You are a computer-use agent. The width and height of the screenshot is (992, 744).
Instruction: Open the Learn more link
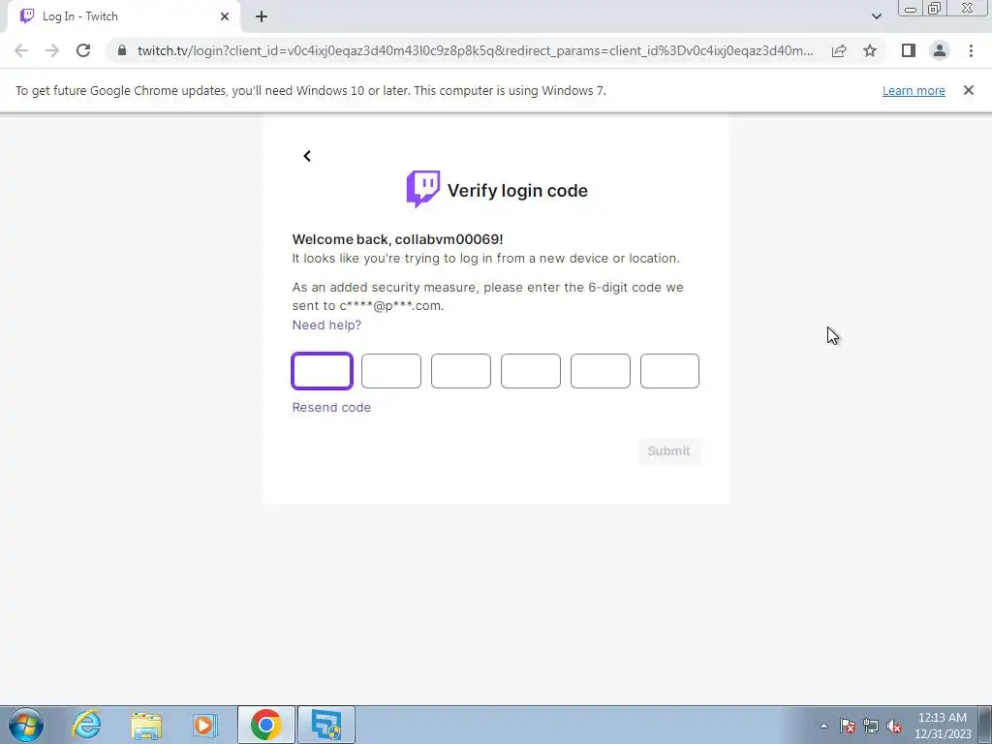914,90
